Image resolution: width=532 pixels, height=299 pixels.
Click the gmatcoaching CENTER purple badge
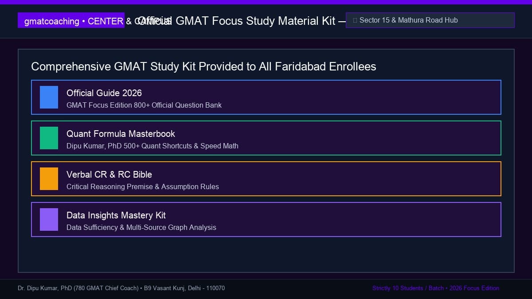coord(71,20)
